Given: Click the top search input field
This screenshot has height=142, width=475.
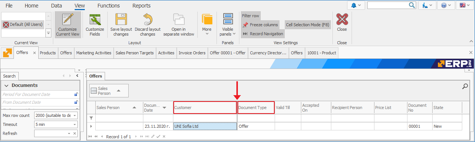Looking at the screenshot, I should point(388,5).
